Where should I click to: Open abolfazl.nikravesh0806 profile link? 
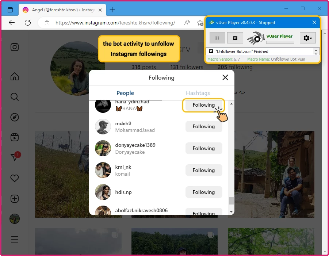coord(141,210)
